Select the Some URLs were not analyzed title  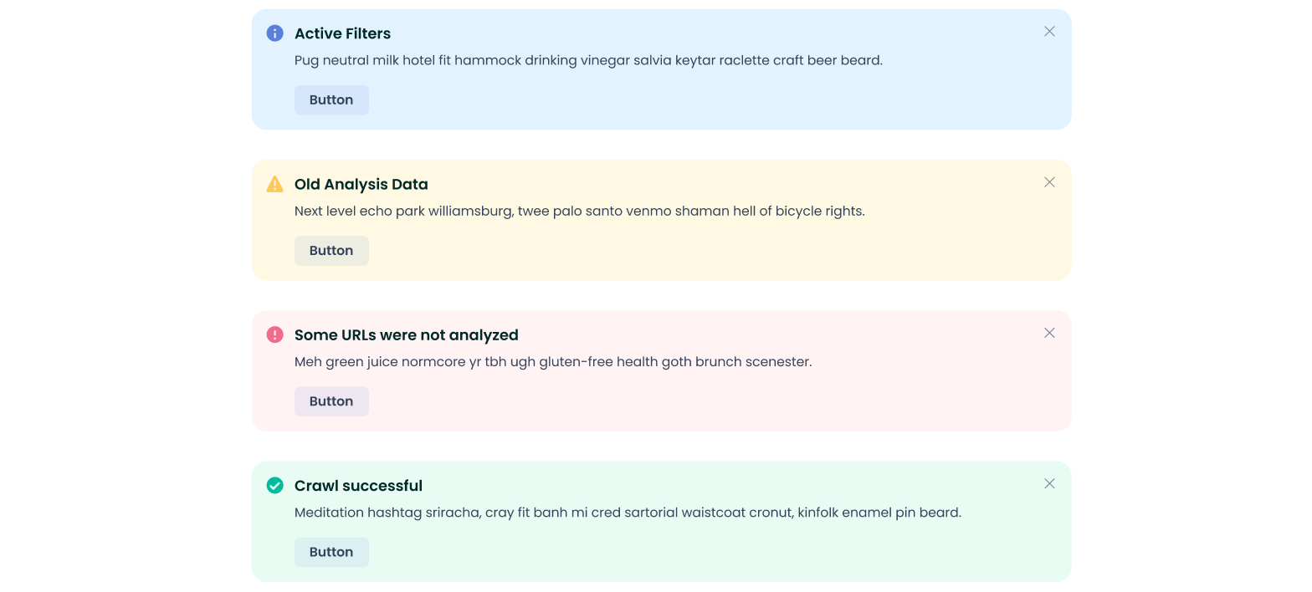tap(406, 334)
